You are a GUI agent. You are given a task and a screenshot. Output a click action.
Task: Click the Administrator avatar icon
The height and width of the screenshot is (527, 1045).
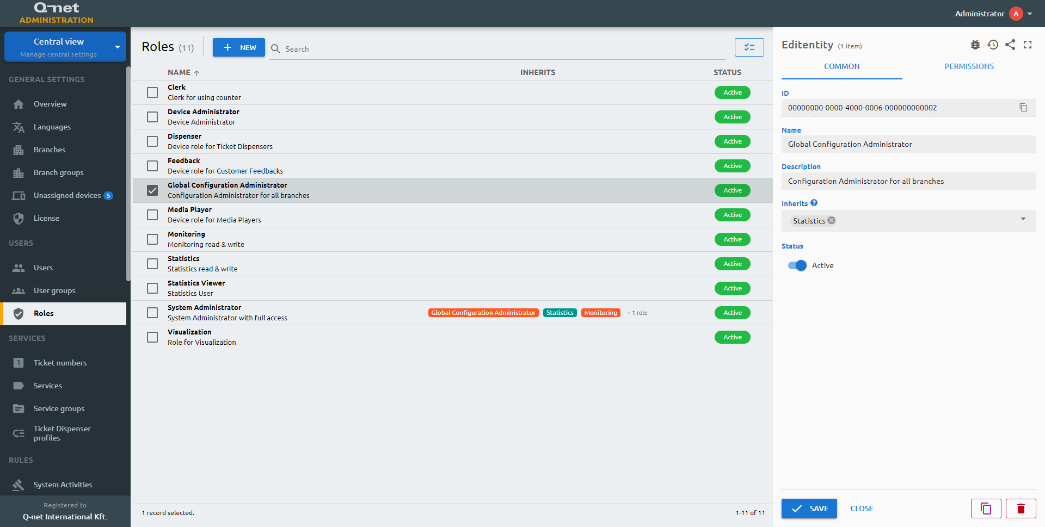(1016, 14)
